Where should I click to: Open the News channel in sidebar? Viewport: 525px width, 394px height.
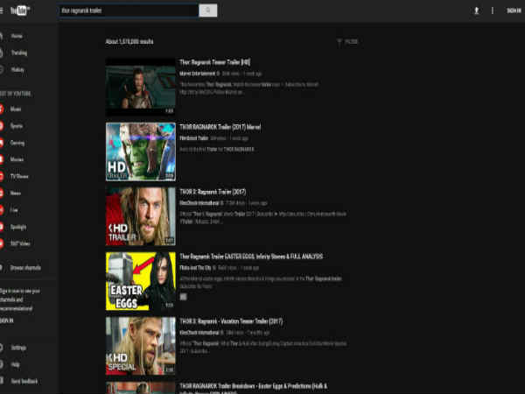[x=16, y=193]
